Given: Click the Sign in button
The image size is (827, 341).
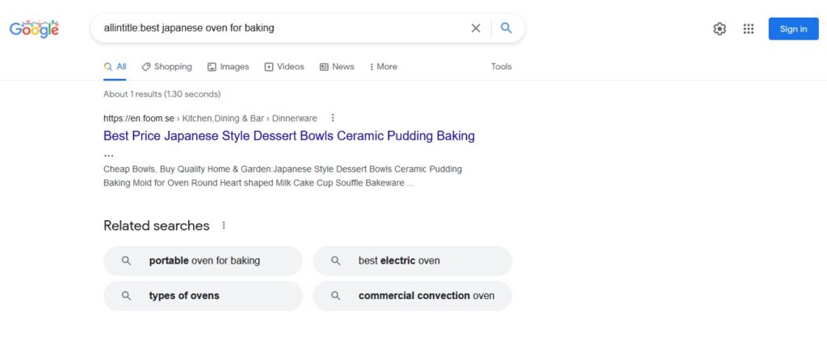Looking at the screenshot, I should [793, 29].
